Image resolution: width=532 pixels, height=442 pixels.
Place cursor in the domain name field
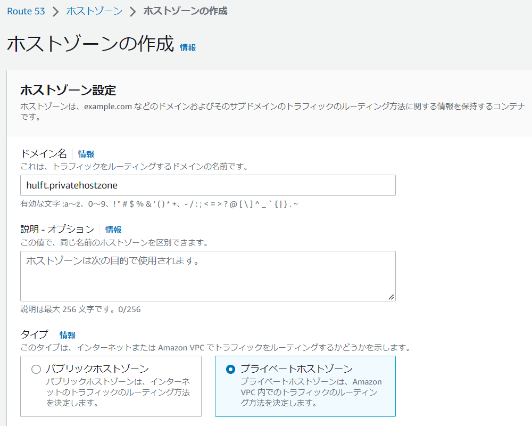pyautogui.click(x=207, y=185)
